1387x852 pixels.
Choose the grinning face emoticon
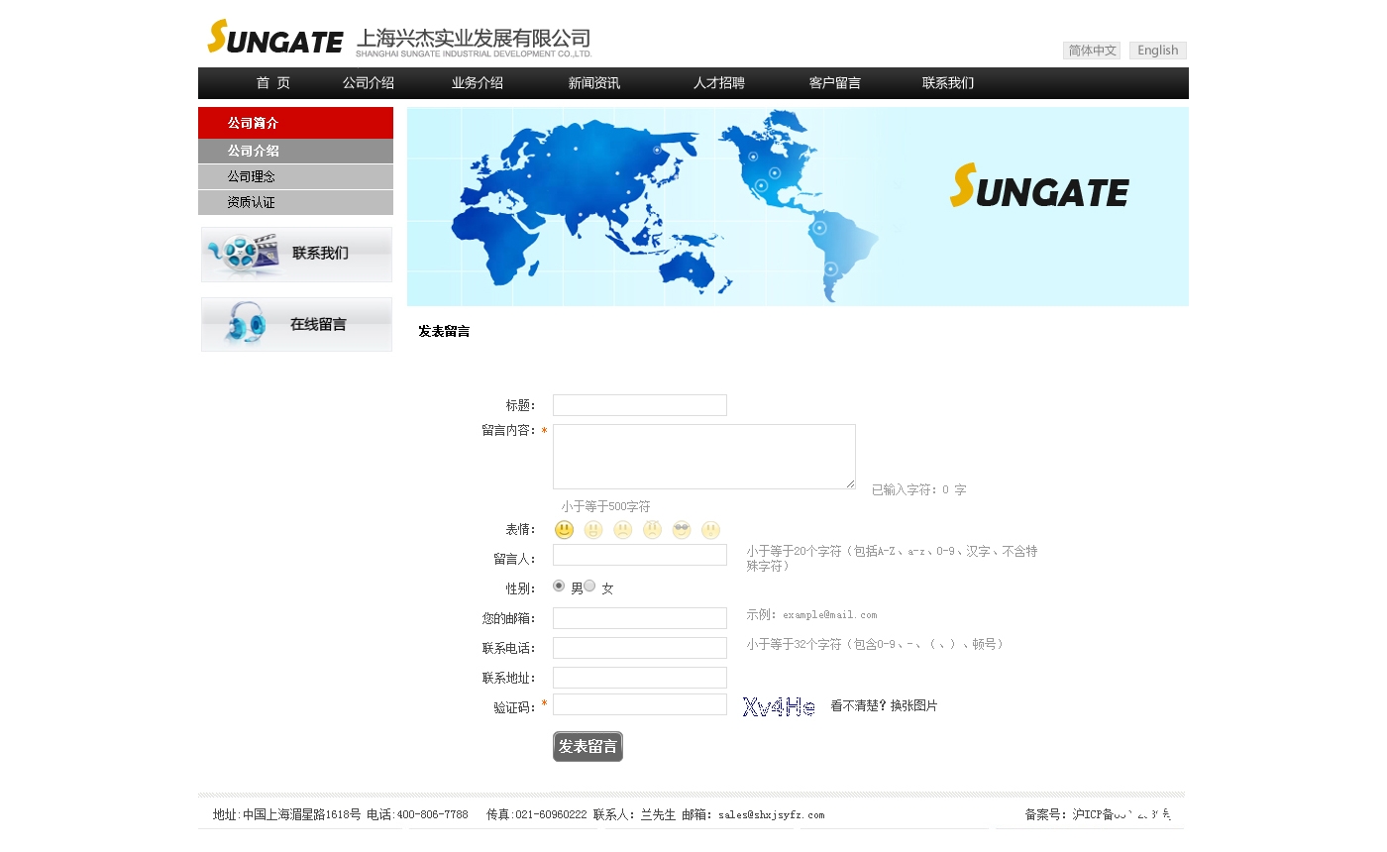[x=593, y=530]
